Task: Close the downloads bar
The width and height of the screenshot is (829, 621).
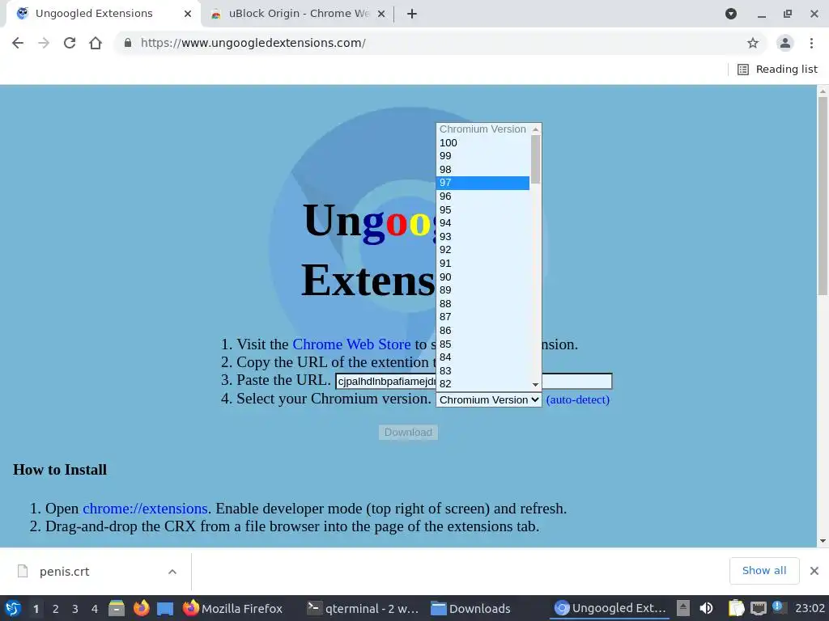Action: 814,571
